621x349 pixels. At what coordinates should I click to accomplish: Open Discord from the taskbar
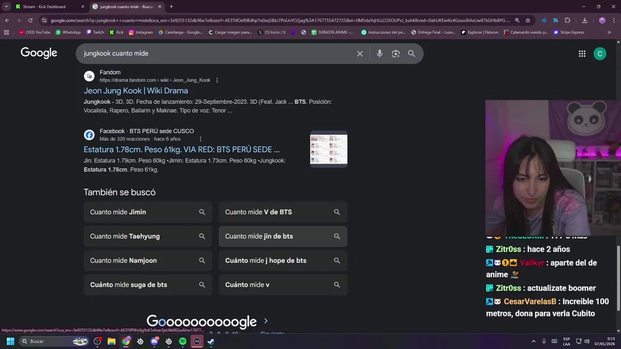(154, 341)
